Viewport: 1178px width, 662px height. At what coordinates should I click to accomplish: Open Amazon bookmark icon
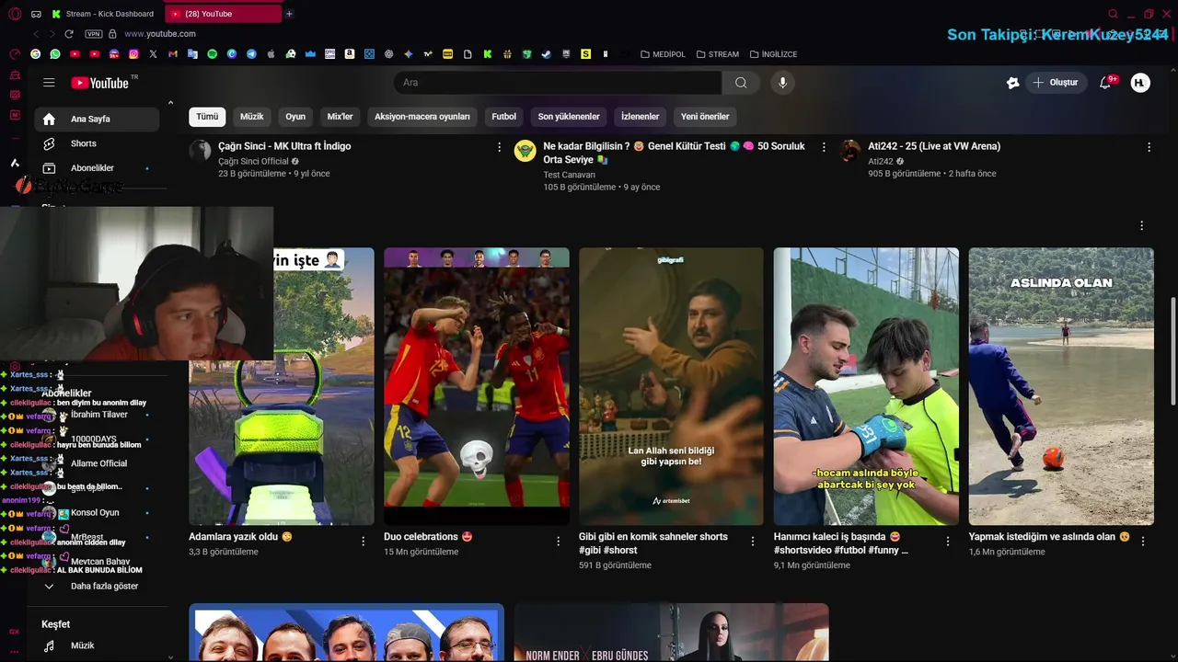click(x=350, y=54)
